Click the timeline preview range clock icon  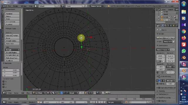(x=38, y=102)
